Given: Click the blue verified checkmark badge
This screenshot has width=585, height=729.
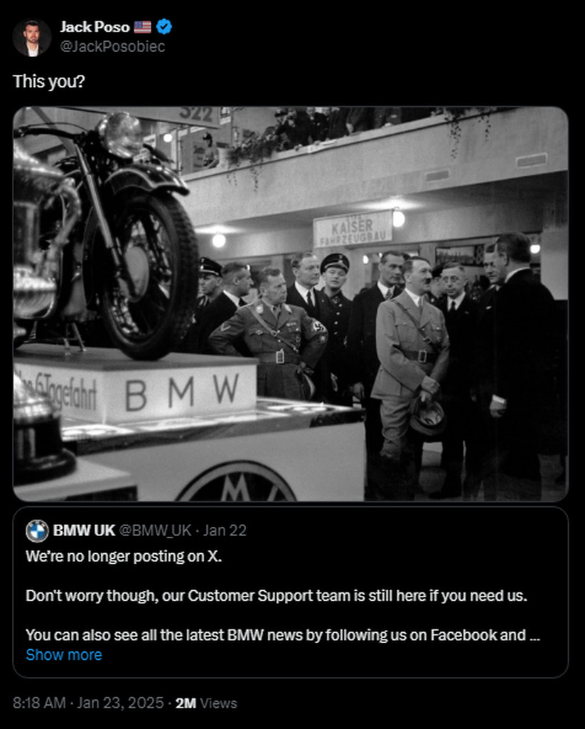Looking at the screenshot, I should 164,26.
